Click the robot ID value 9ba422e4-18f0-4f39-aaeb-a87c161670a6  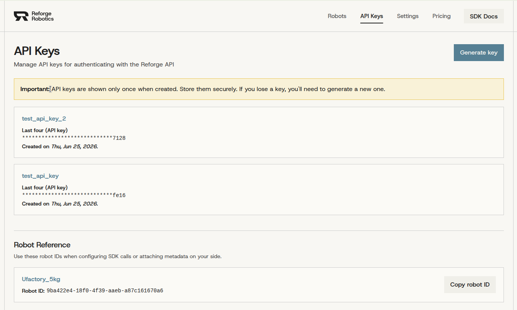105,291
